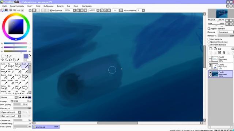Select the eyedropper color picker tool
The width and height of the screenshot is (234, 131).
click(x=18, y=60)
